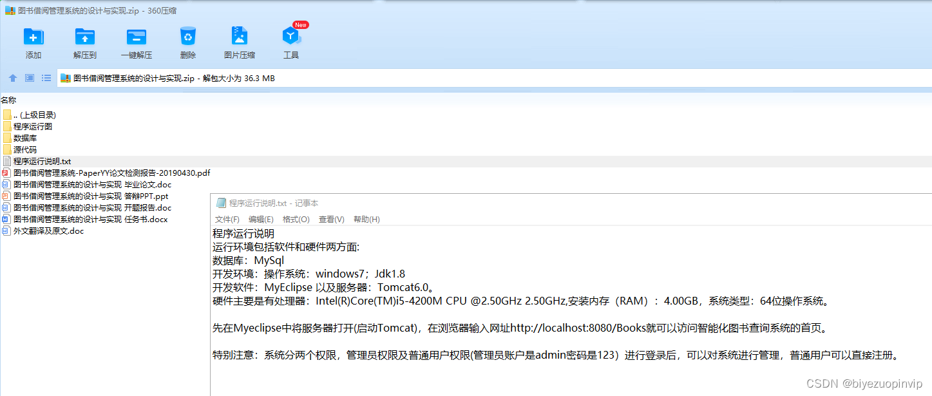
Task: Click the 添加 (Add) toolbar icon
Action: tap(33, 37)
